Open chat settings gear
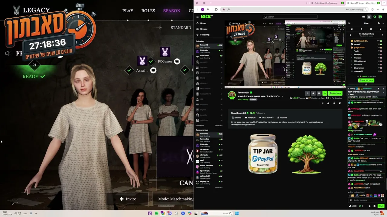The width and height of the screenshot is (387, 217). tap(374, 206)
